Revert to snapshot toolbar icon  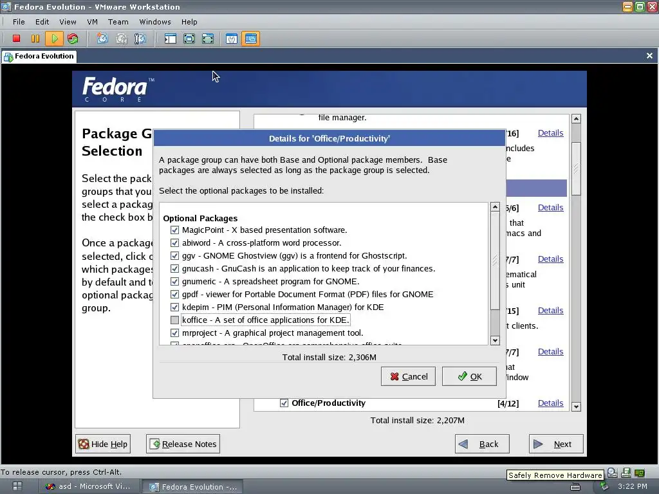coord(122,39)
